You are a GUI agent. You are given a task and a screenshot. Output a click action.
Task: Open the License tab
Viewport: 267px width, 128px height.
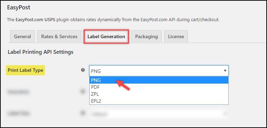176,36
